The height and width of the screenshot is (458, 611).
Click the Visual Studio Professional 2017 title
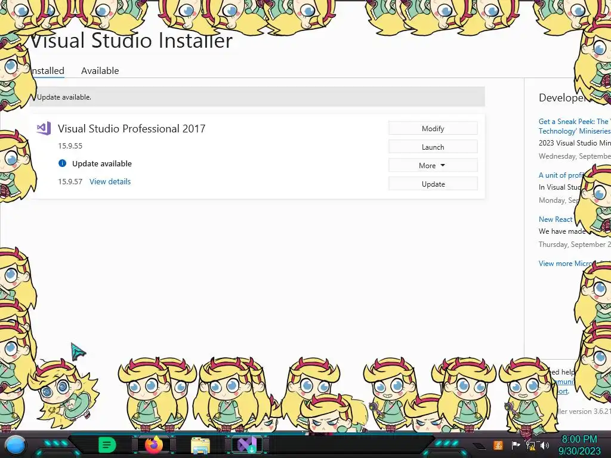131,129
